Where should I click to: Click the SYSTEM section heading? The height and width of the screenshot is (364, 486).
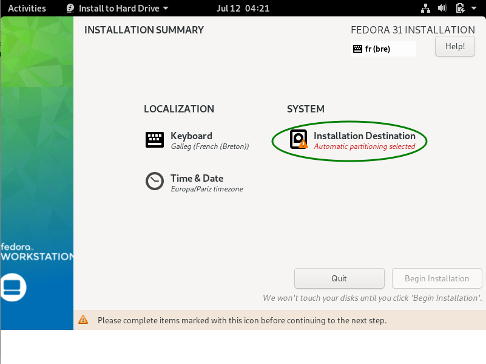pos(306,109)
